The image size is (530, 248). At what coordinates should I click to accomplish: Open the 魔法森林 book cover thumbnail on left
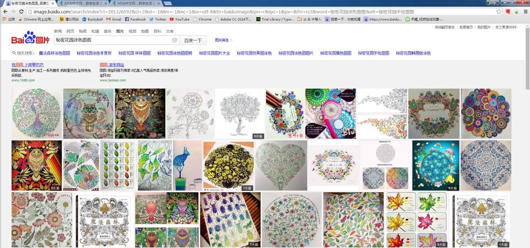[x=105, y=220]
